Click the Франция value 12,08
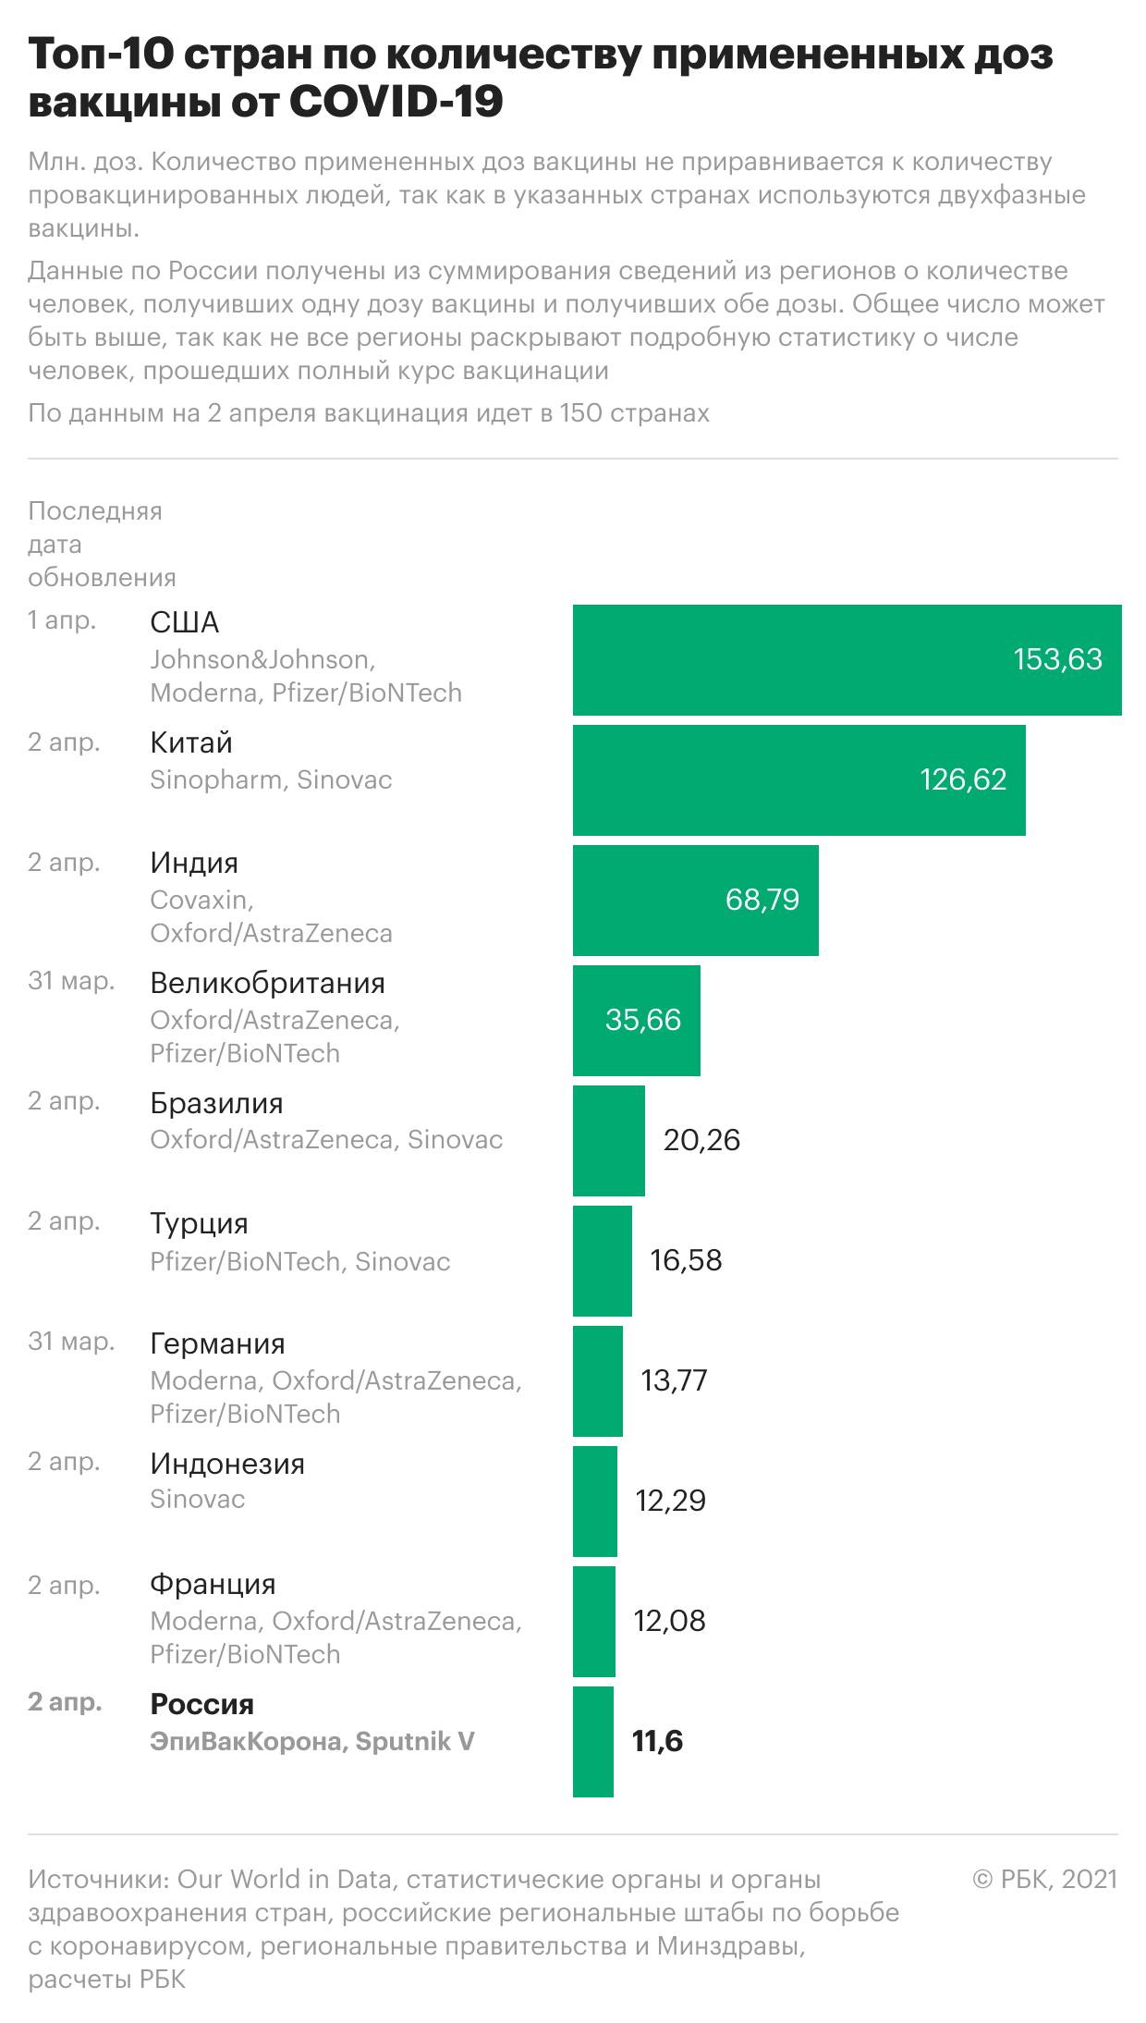 670,1621
